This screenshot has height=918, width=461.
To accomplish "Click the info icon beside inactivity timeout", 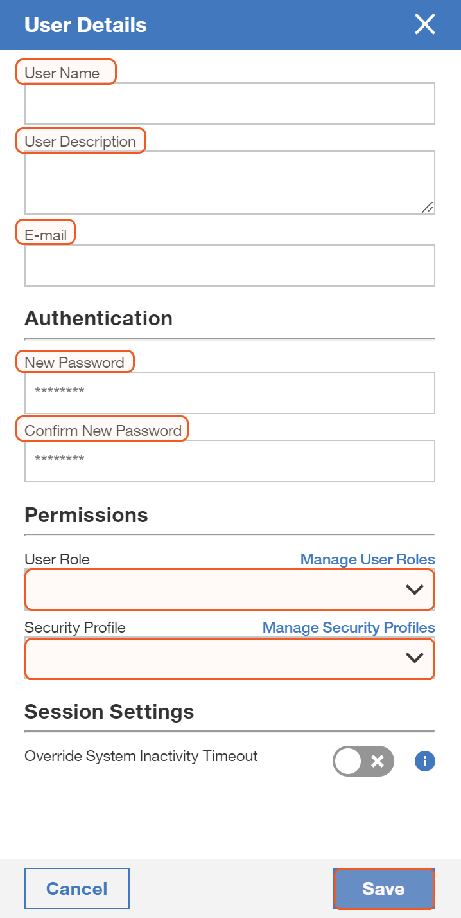I will (425, 762).
